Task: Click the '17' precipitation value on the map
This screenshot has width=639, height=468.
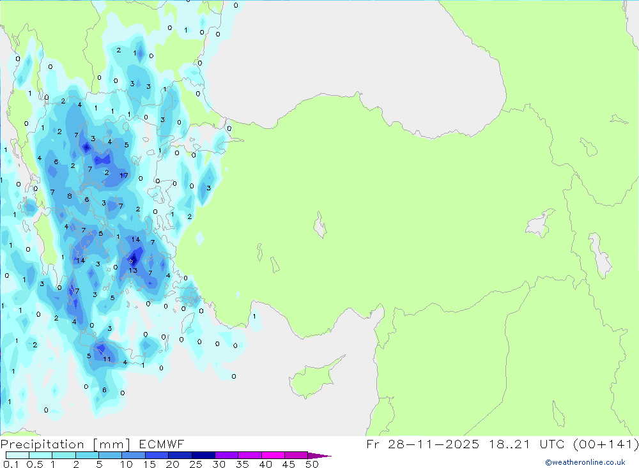Action: [x=124, y=176]
